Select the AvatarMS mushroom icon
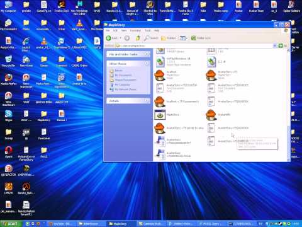Screen dimensions: 302x227 pos(211,115)
